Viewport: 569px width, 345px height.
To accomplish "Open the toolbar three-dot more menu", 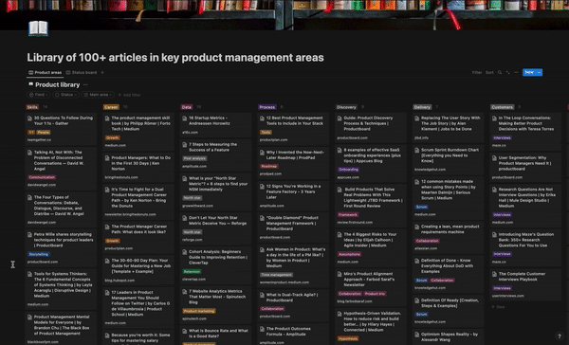I will coord(516,73).
